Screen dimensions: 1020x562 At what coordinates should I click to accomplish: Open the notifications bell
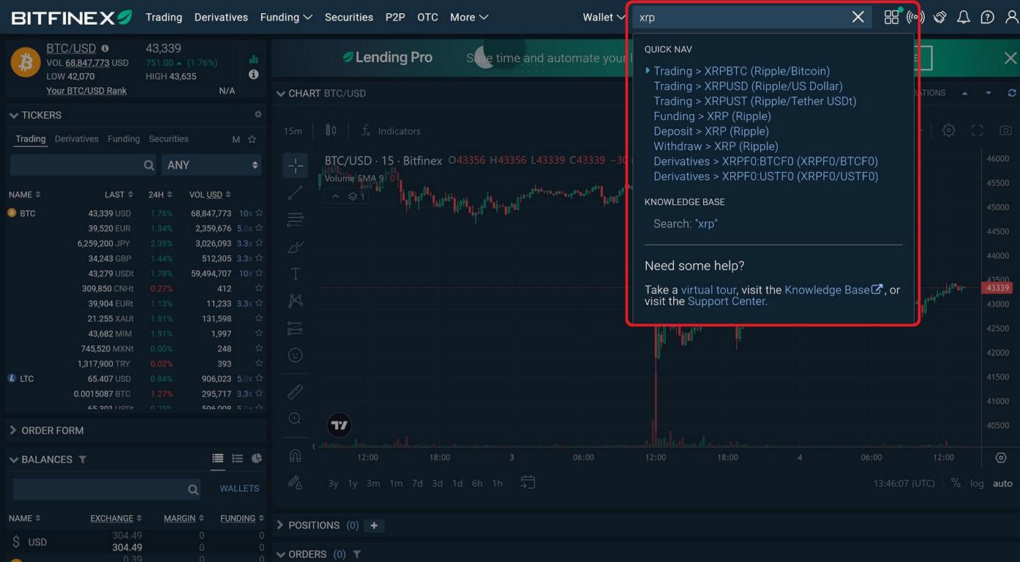964,17
